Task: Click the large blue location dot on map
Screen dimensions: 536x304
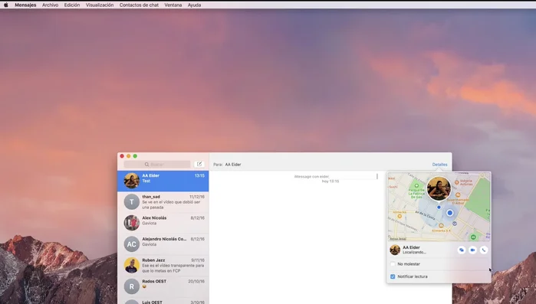Action: (450, 213)
